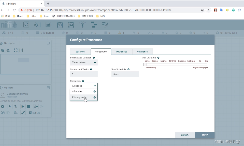
Task: Click the Run Duration help icon
Action: [x=158, y=58]
